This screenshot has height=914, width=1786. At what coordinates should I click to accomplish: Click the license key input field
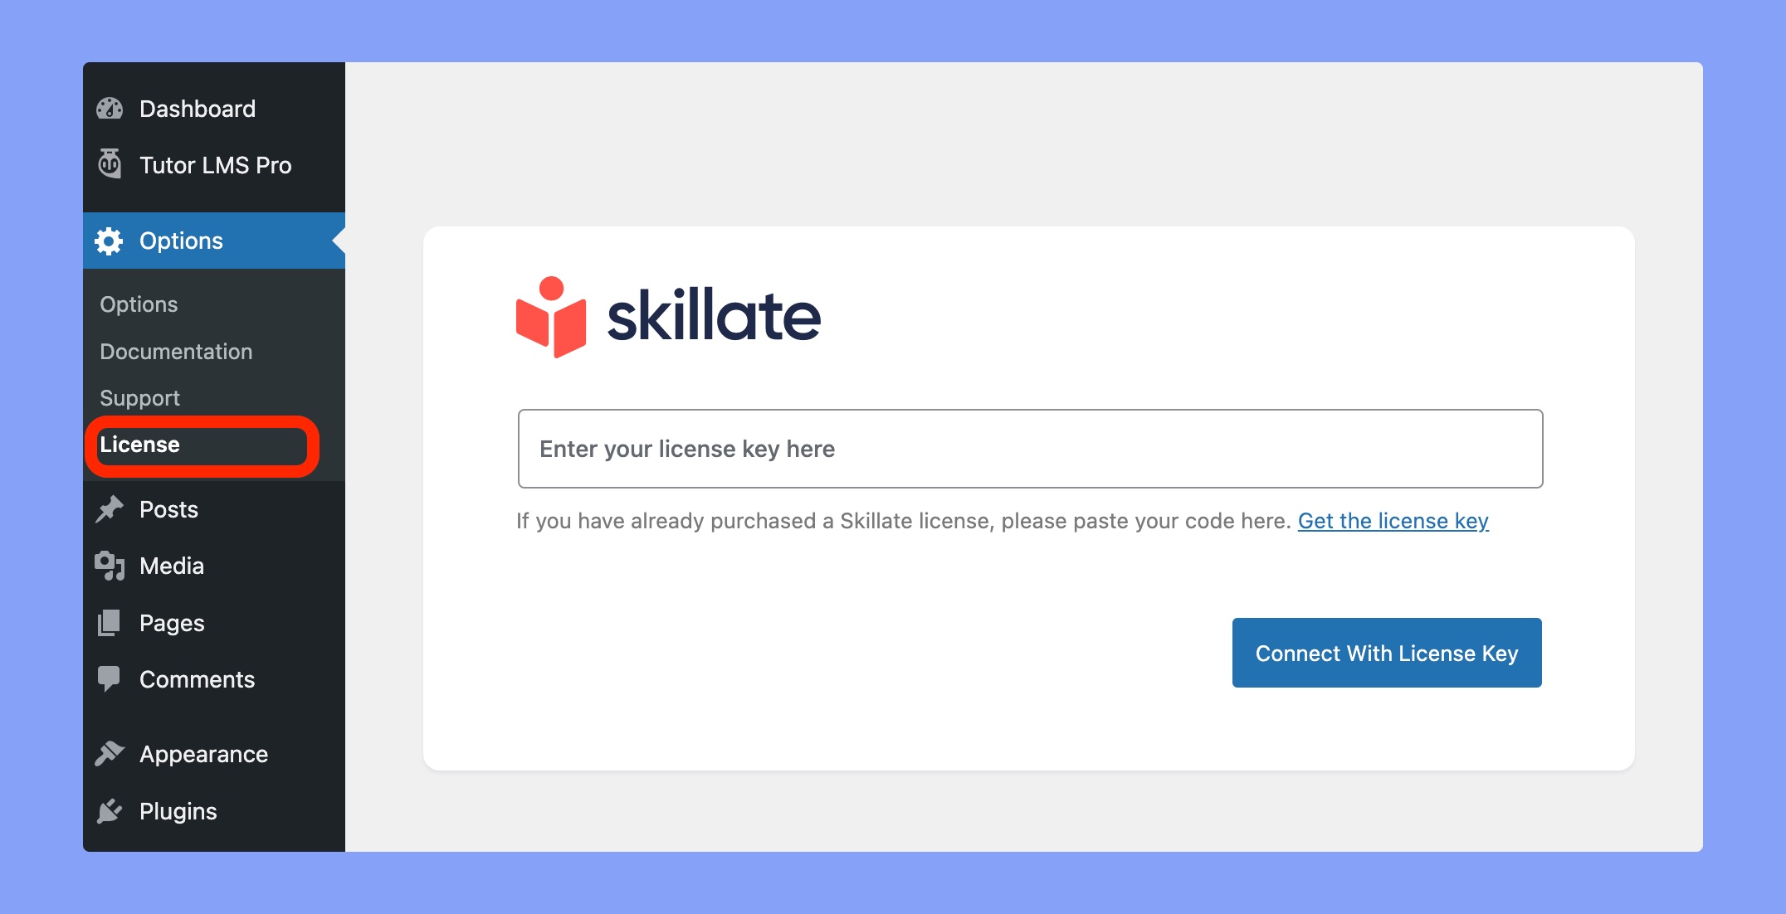point(1030,449)
